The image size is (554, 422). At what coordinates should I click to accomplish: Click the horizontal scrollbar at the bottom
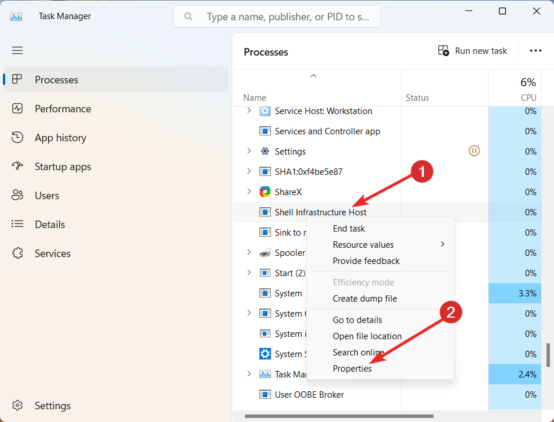click(339, 416)
